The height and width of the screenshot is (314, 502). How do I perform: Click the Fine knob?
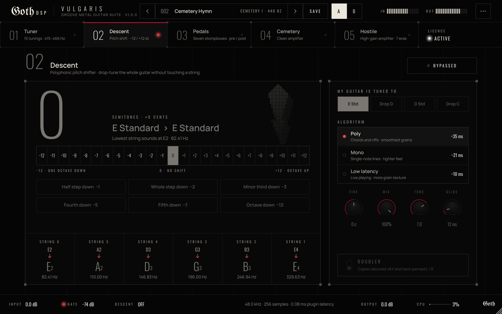(x=354, y=208)
